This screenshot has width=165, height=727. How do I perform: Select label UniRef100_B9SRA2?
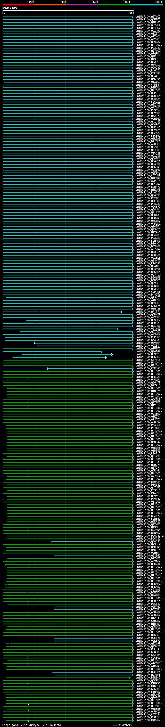pos(148,42)
